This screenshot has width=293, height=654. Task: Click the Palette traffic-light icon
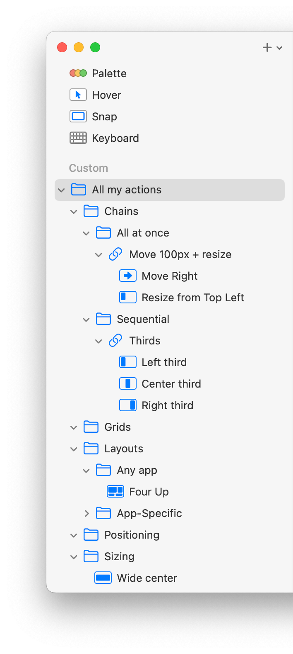click(78, 73)
